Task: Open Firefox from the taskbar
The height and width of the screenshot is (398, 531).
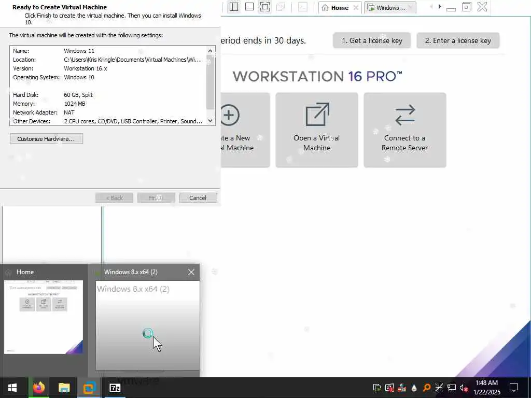Action: pos(38,388)
